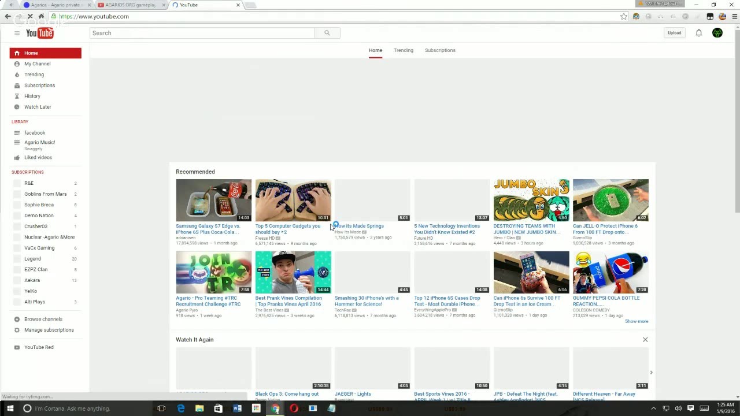Viewport: 740px width, 416px height.
Task: Click Smashing 30 iPhone's title
Action: tap(367, 301)
